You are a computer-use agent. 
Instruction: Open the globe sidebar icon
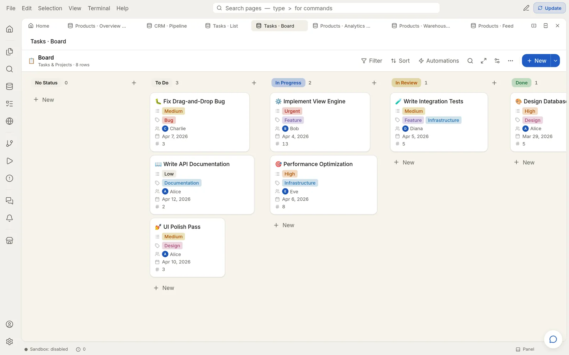point(10,121)
